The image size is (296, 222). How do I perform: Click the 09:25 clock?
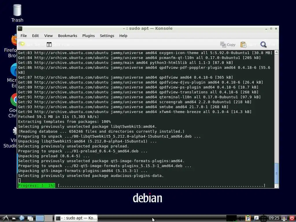[274, 218]
